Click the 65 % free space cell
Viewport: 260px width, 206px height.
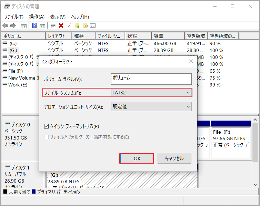(x=215, y=71)
